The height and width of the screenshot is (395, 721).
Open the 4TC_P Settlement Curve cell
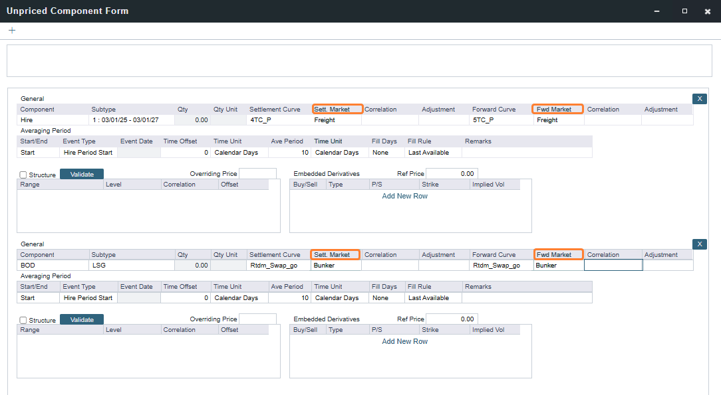(279, 120)
